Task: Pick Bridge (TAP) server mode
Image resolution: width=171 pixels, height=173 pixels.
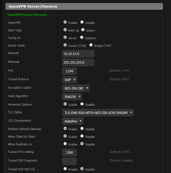Action: coord(91,45)
